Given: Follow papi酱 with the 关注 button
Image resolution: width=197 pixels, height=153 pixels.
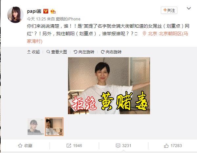Looking at the screenshot, I should 169,10.
